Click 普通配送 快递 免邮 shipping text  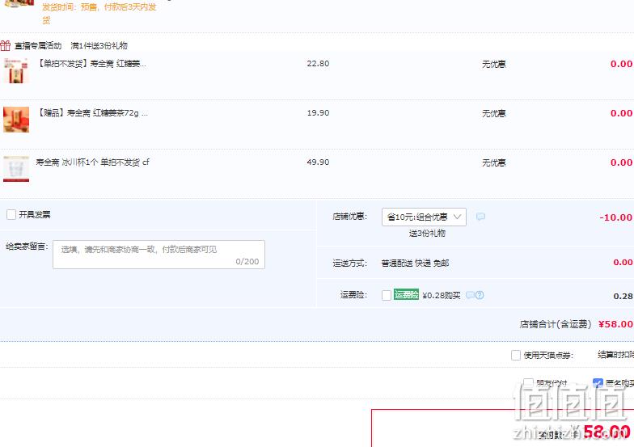(x=415, y=264)
